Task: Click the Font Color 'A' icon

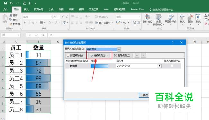Action: click(x=56, y=23)
